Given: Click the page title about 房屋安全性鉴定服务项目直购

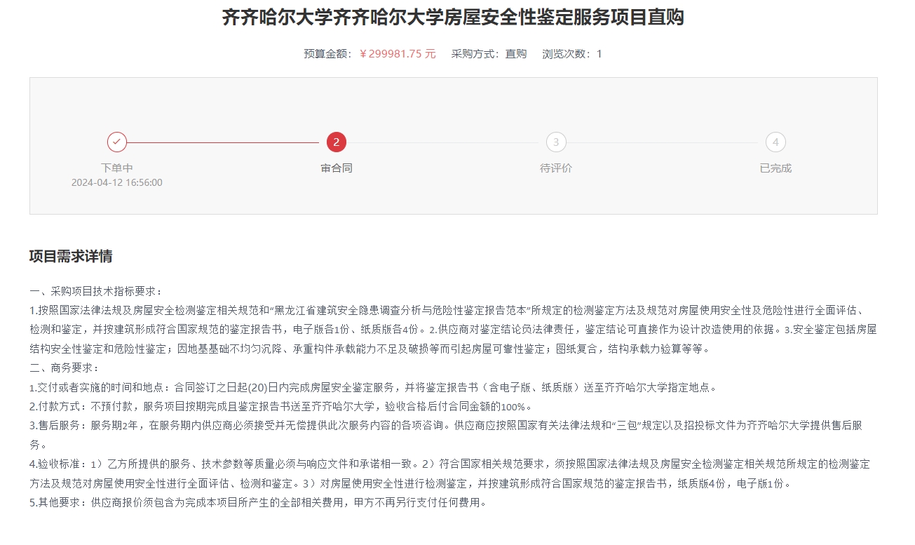Looking at the screenshot, I should pyautogui.click(x=453, y=18).
